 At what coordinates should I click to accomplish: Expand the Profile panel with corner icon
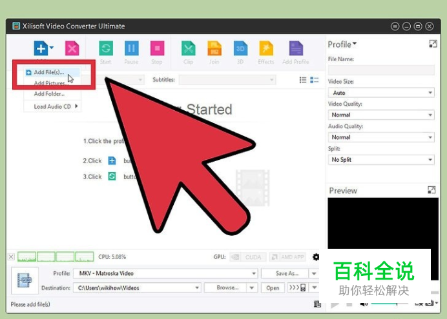coord(433,44)
